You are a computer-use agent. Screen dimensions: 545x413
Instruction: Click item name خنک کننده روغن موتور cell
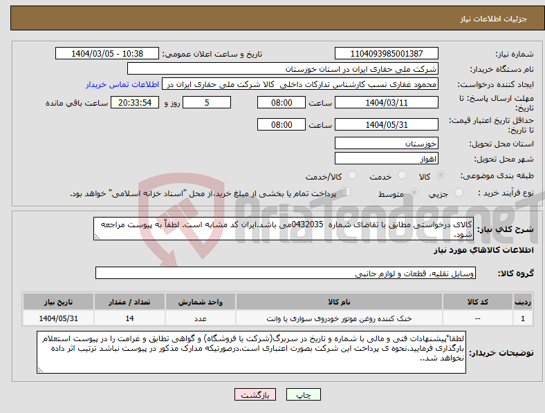pos(339,318)
